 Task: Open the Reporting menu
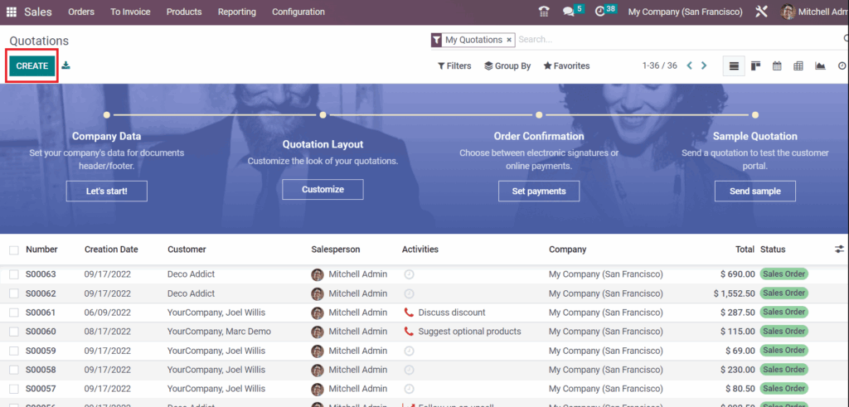coord(237,12)
